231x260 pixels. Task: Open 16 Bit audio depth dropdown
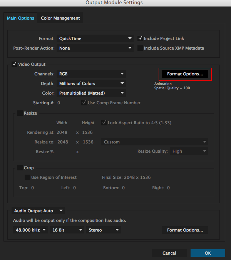(x=67, y=230)
